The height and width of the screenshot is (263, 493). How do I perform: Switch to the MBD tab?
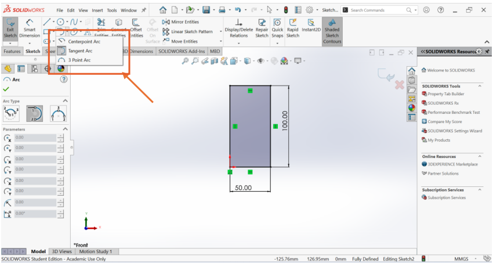pos(215,51)
